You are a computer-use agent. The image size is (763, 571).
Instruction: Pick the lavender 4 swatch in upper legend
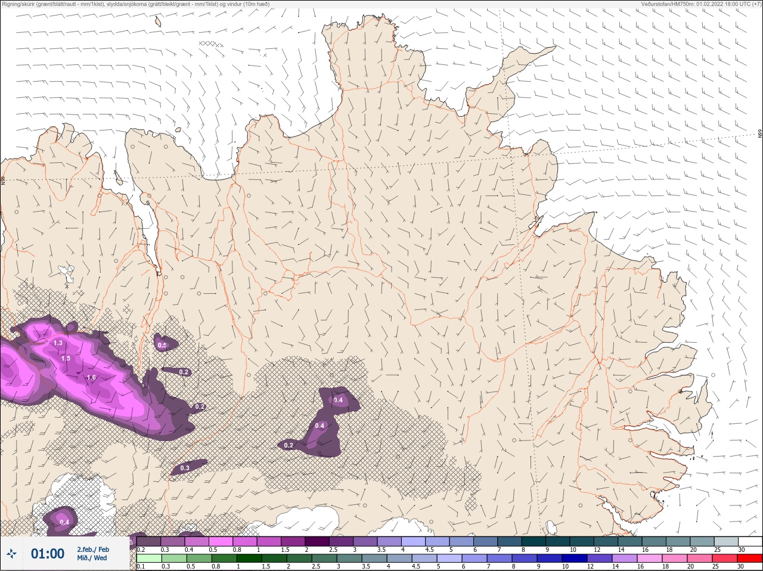pyautogui.click(x=413, y=542)
